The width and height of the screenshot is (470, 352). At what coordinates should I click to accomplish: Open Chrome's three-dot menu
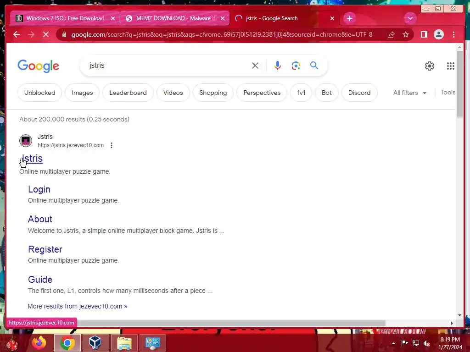click(454, 34)
